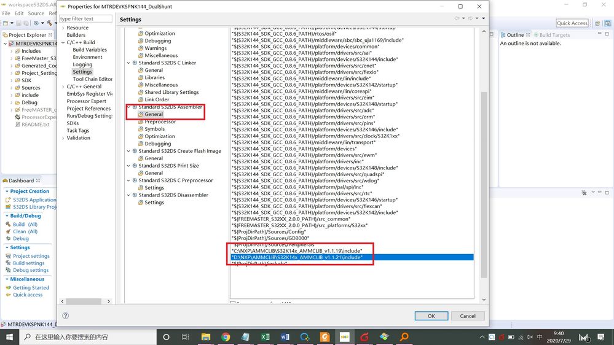
Task: Open the Project settings link
Action: click(31, 256)
